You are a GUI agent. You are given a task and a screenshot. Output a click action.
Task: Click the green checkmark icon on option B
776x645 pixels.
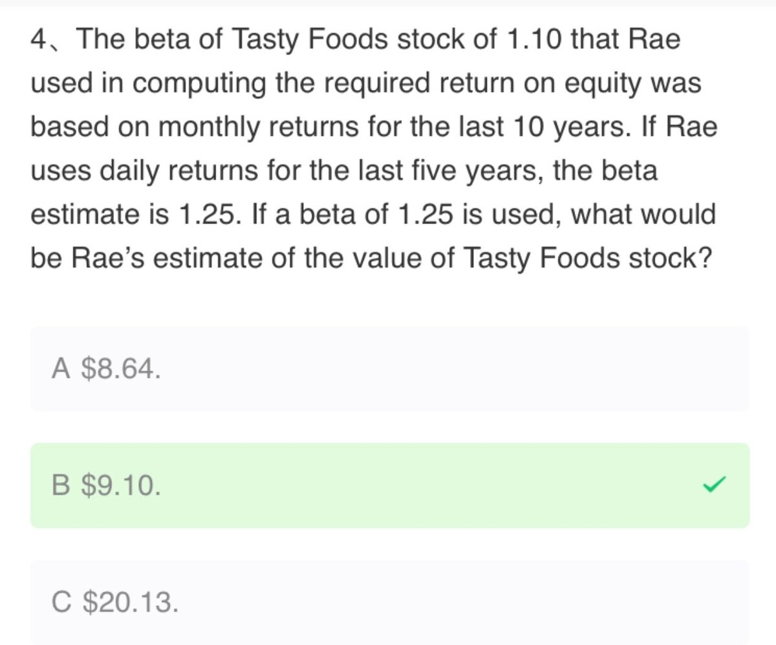[x=715, y=485]
